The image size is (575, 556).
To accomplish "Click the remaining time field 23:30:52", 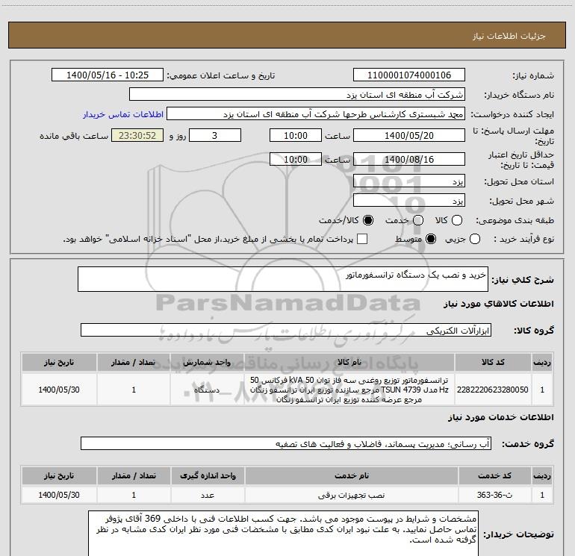I will click(x=137, y=136).
